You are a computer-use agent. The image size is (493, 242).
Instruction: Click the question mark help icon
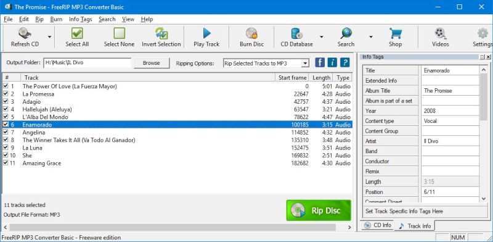pos(344,62)
